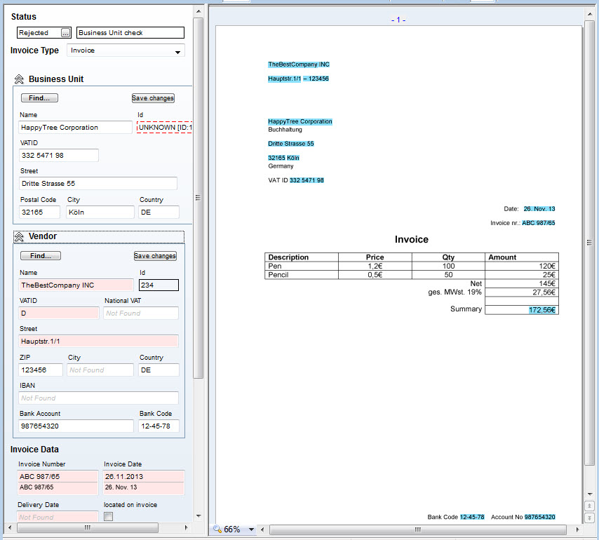Open the zoom level dropdown arrow
Screen dimensions: 599x540
tap(251, 529)
